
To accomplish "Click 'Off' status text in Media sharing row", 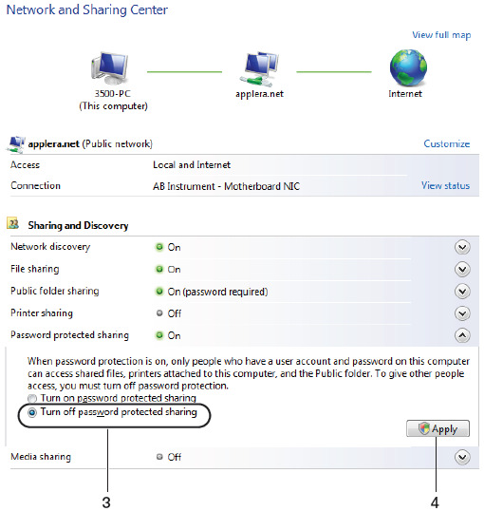I will [175, 457].
